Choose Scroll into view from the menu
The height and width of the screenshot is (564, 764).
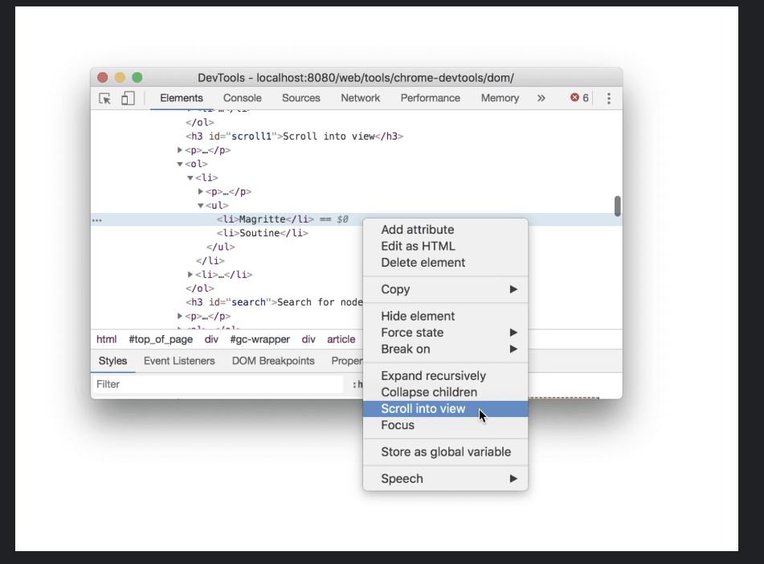click(423, 409)
